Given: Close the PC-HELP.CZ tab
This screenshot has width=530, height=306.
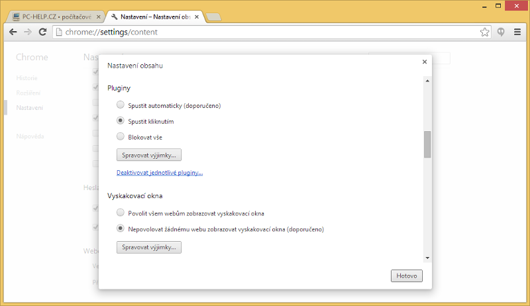Looking at the screenshot, I should [97, 16].
